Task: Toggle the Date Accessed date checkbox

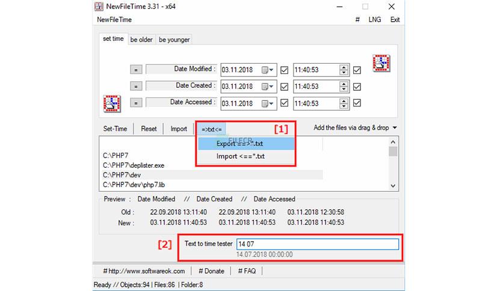Action: 284,103
